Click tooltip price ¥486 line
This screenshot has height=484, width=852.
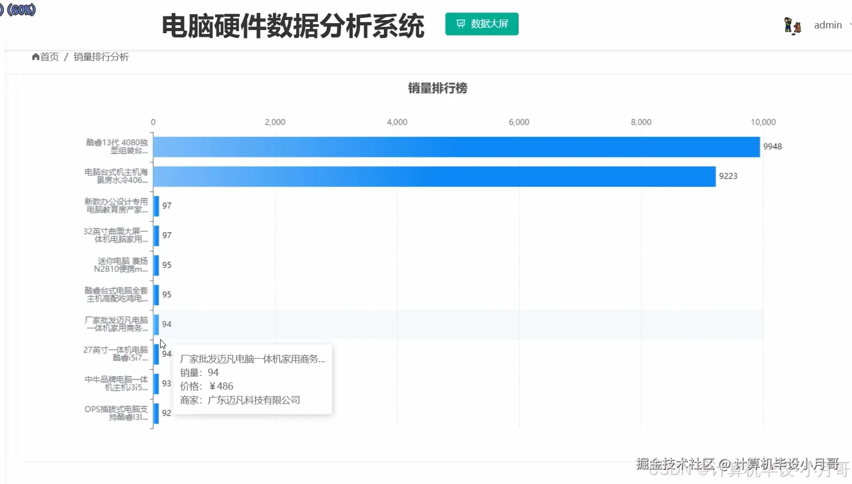206,386
